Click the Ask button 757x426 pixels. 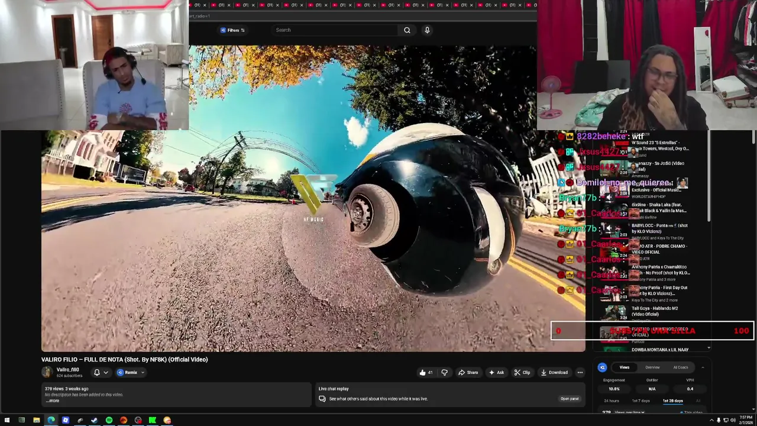pos(496,373)
